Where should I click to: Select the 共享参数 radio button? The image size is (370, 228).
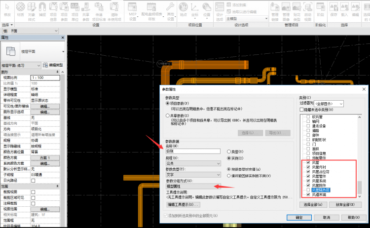click(168, 115)
